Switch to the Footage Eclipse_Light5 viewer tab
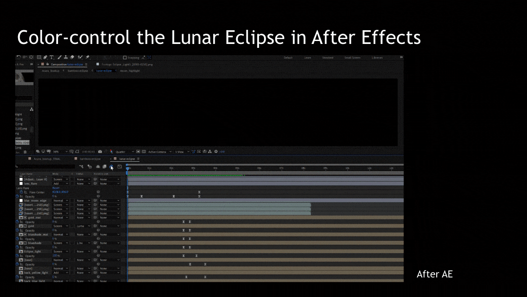 pyautogui.click(x=127, y=64)
